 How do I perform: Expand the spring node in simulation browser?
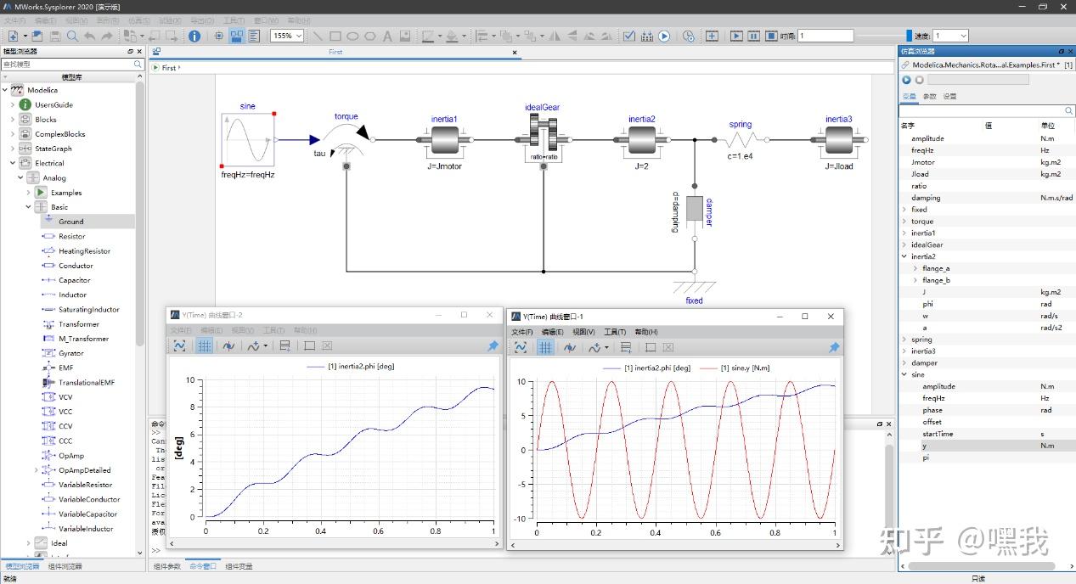click(904, 340)
